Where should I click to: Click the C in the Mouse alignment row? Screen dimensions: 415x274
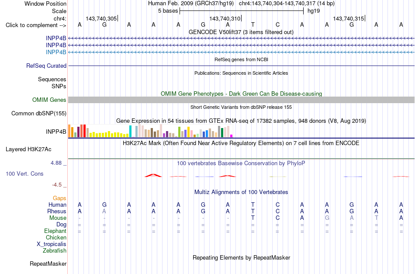(x=277, y=218)
